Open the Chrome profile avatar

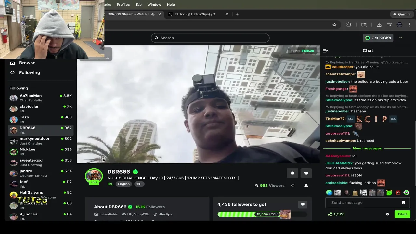pos(399,25)
